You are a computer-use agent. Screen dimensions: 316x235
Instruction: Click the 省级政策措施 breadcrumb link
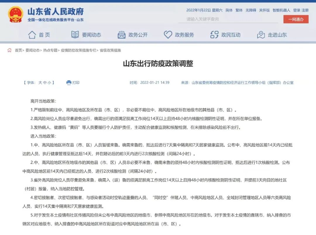110,50
